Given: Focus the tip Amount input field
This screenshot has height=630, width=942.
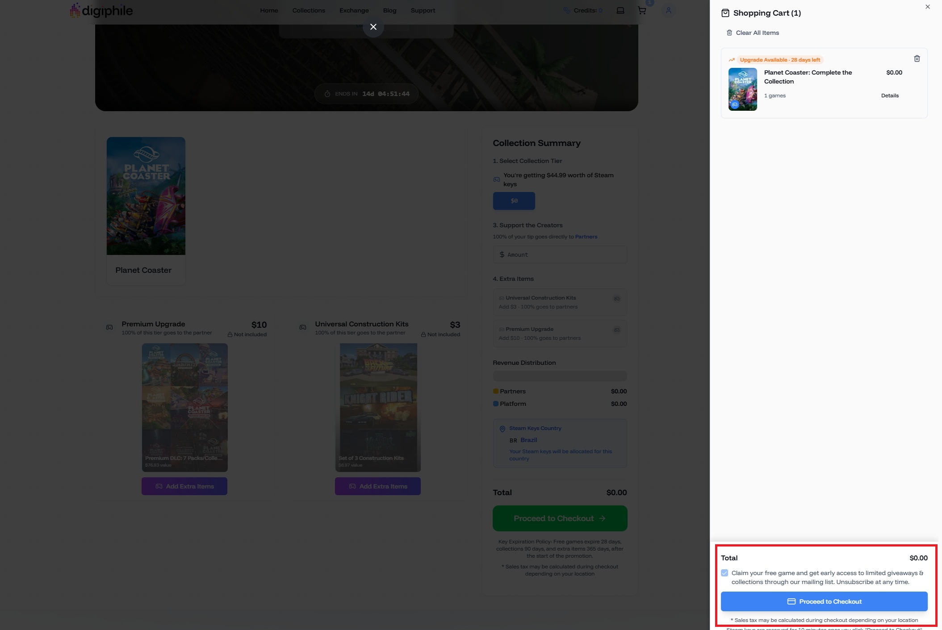Looking at the screenshot, I should [559, 255].
